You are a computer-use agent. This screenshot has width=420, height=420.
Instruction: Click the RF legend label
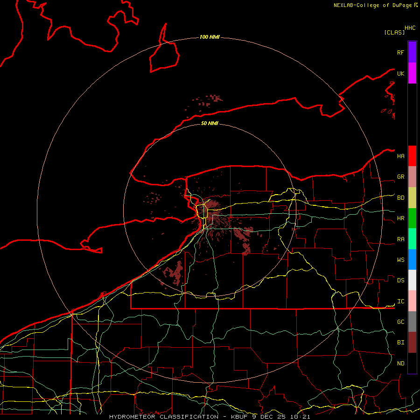[400, 52]
